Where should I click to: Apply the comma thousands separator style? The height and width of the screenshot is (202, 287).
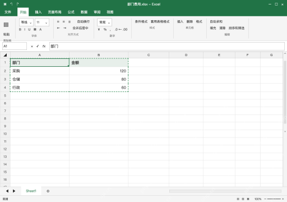click(x=110, y=30)
